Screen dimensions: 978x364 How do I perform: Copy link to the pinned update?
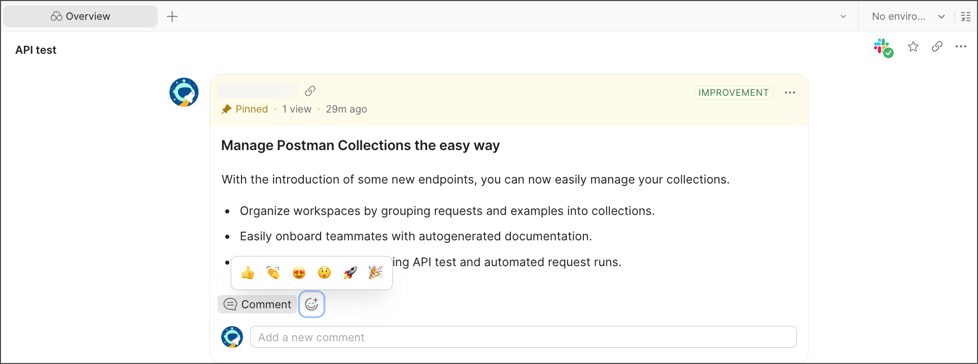click(x=310, y=91)
